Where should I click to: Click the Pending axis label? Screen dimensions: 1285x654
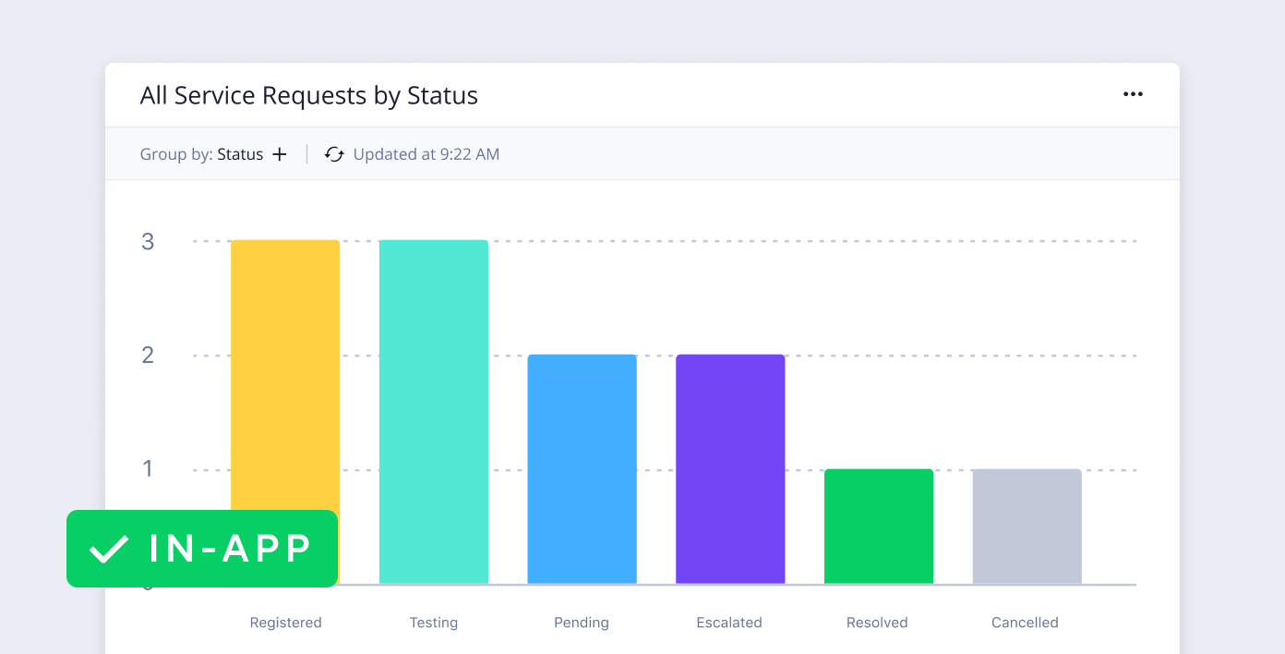pyautogui.click(x=582, y=623)
